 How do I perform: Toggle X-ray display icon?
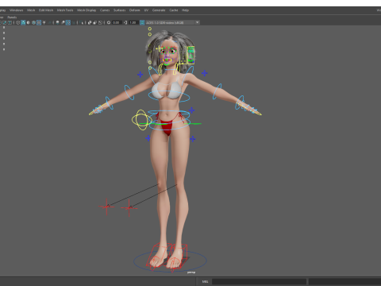90,22
